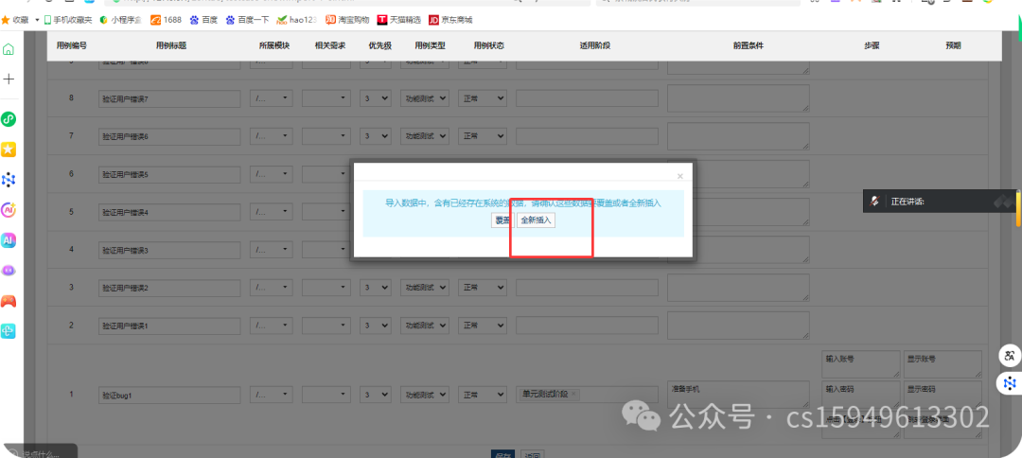The height and width of the screenshot is (458, 1022).
Task: Click the orange vertical scrollbar on the right edge
Action: (1019, 207)
